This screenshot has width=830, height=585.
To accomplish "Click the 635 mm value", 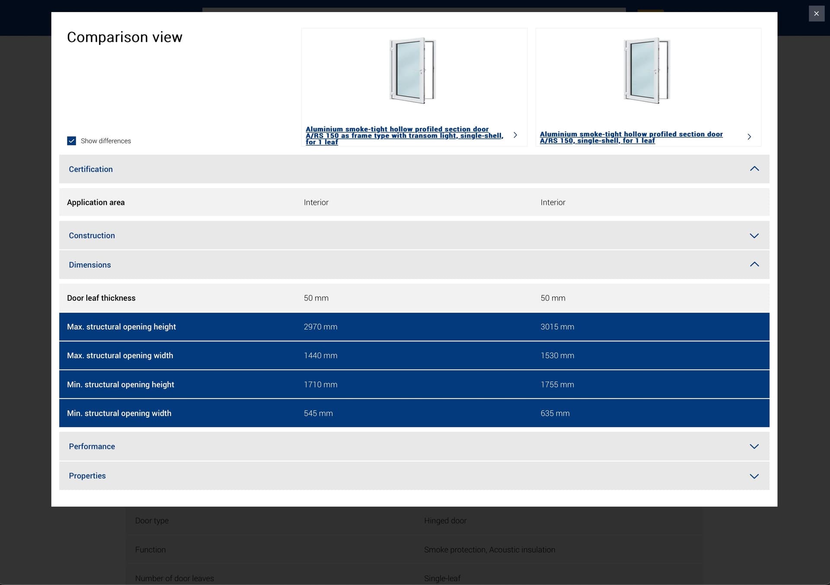I will click(555, 413).
